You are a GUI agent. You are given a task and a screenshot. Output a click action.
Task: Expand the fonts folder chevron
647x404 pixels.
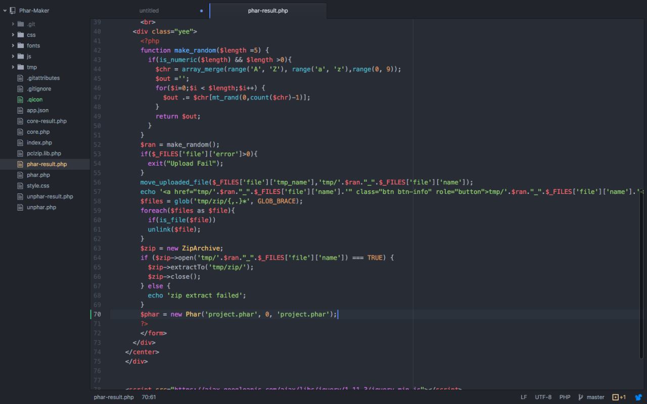click(13, 45)
